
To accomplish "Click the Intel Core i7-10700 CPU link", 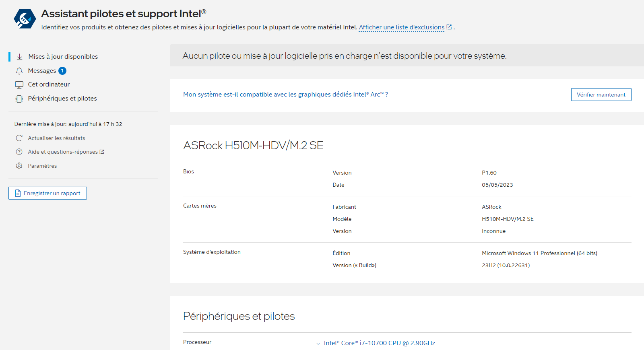I will coord(380,343).
